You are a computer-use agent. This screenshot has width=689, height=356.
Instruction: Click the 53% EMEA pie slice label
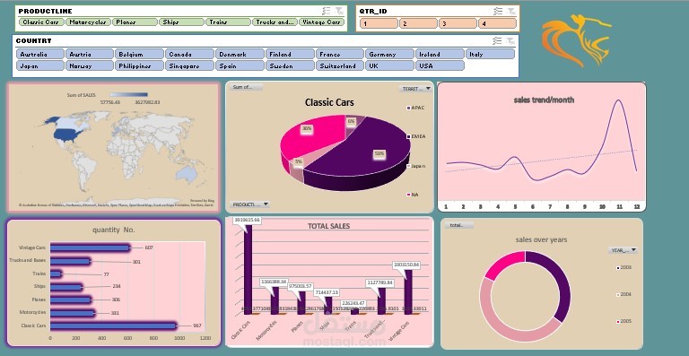379,154
